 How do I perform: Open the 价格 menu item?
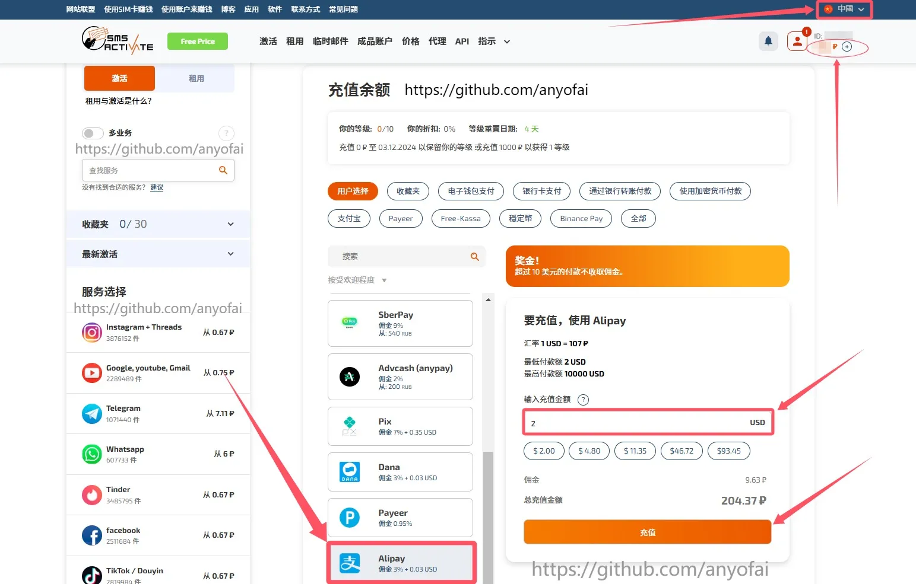click(x=410, y=42)
